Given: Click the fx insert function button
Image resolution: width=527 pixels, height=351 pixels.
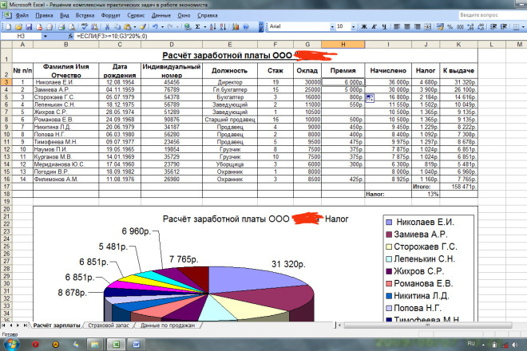Looking at the screenshot, I should point(70,36).
